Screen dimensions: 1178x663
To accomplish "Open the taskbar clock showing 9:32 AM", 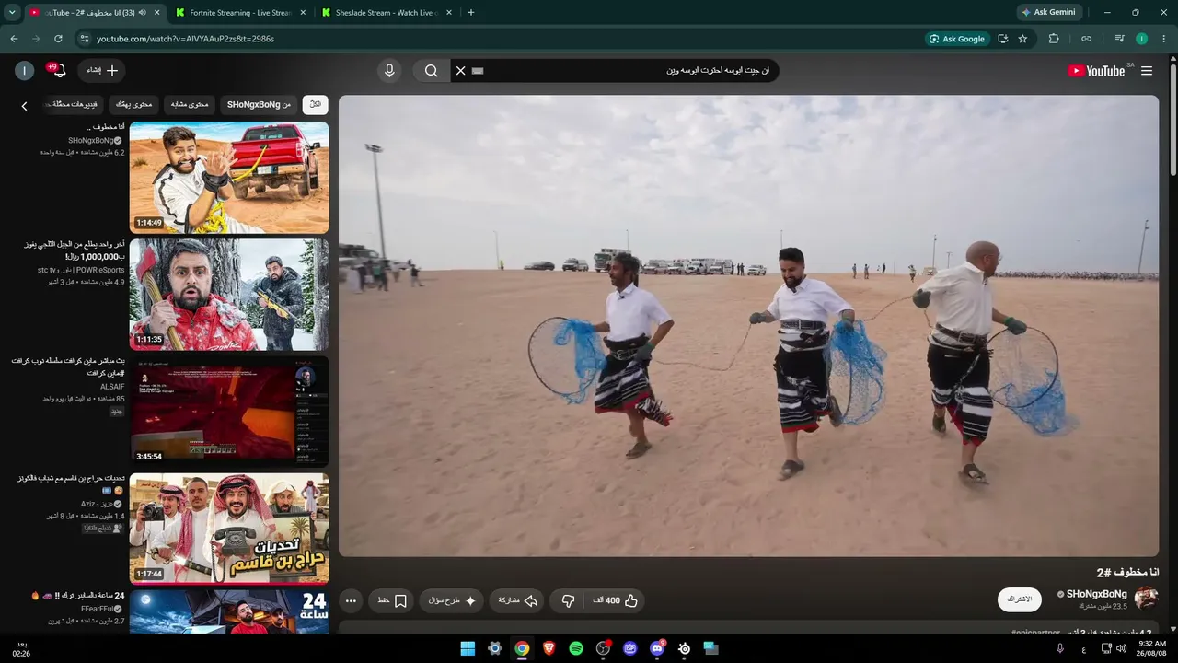I will 1152,648.
